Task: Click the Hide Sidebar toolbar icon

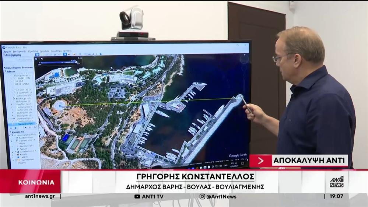Action: click(x=37, y=55)
